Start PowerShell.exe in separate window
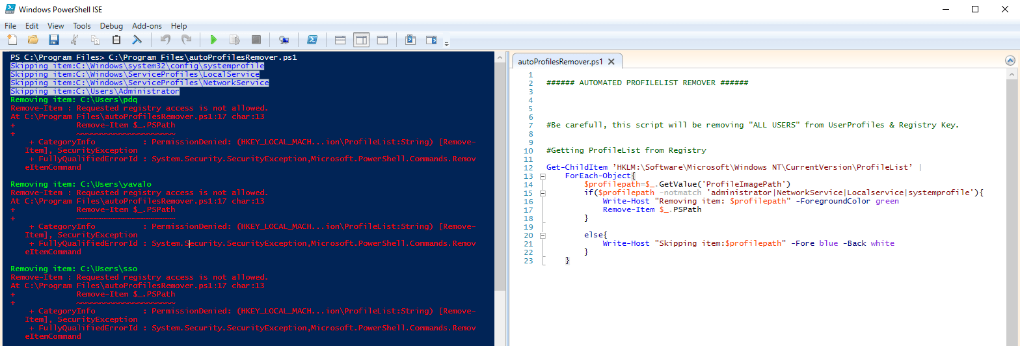Screen dimensions: 1020x346 (x=312, y=40)
